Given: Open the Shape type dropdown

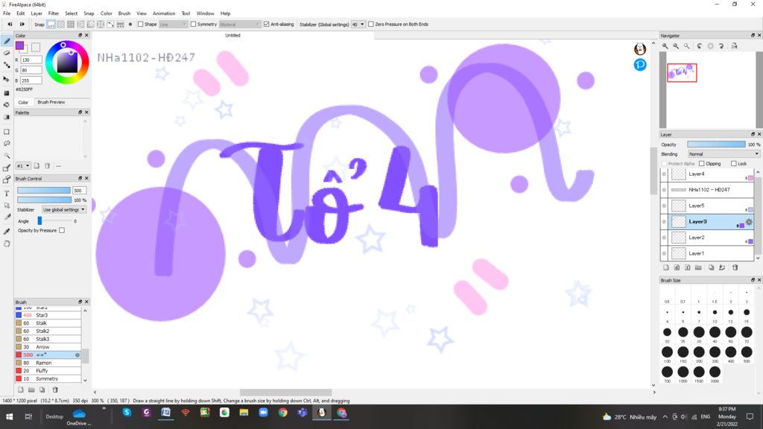Looking at the screenshot, I should 173,25.
